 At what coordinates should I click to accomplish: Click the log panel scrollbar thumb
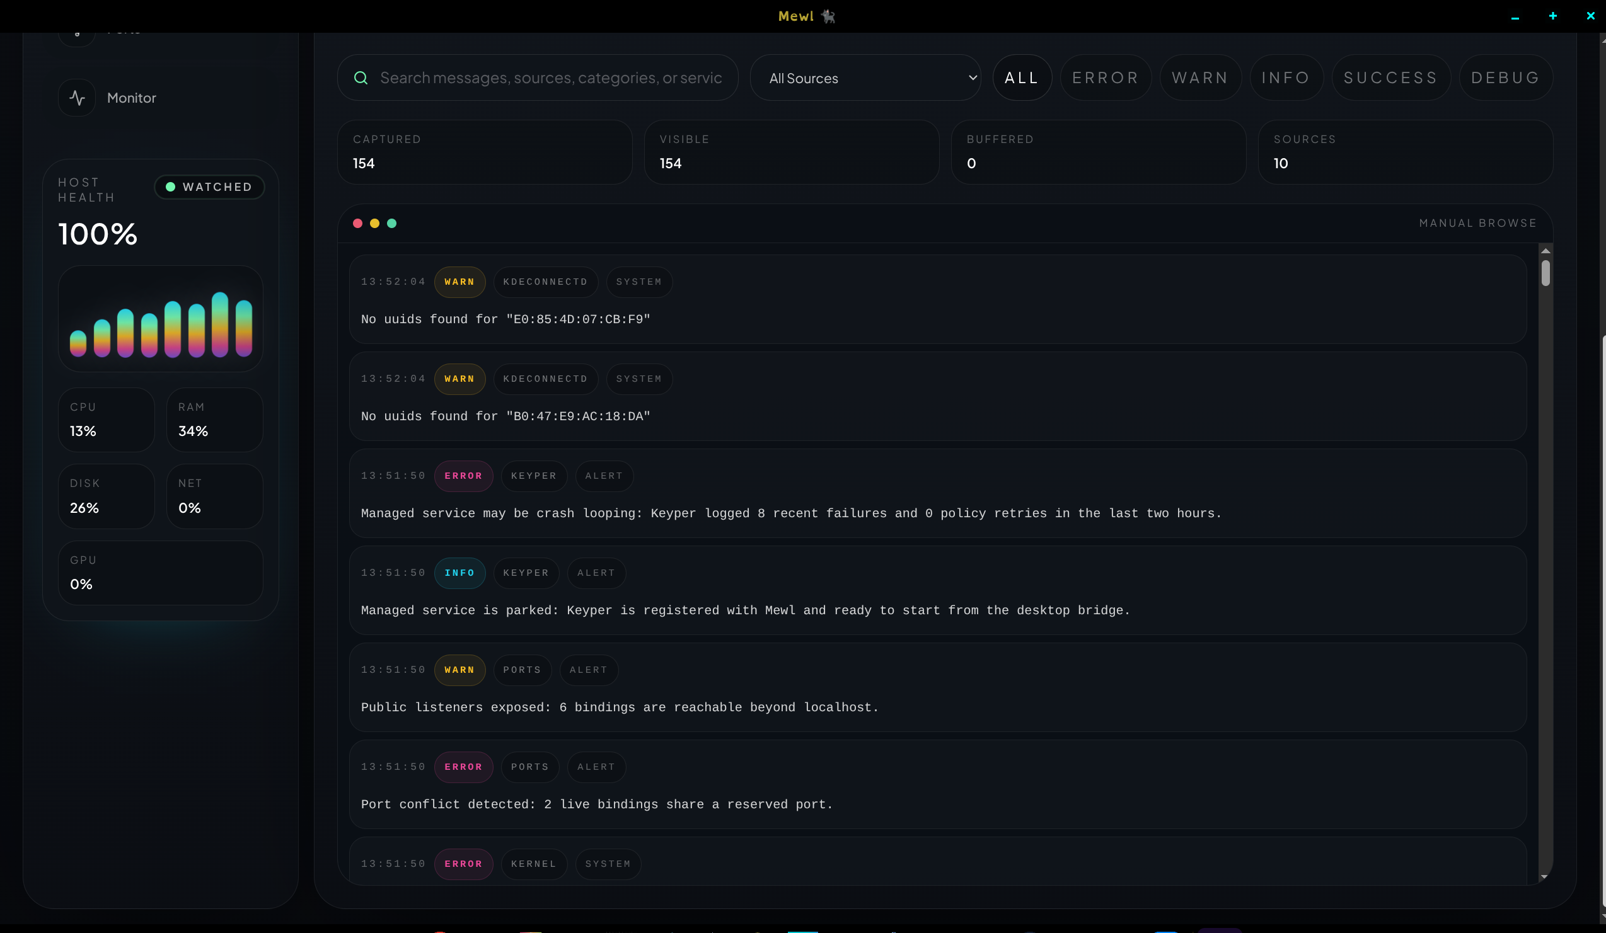coord(1545,274)
